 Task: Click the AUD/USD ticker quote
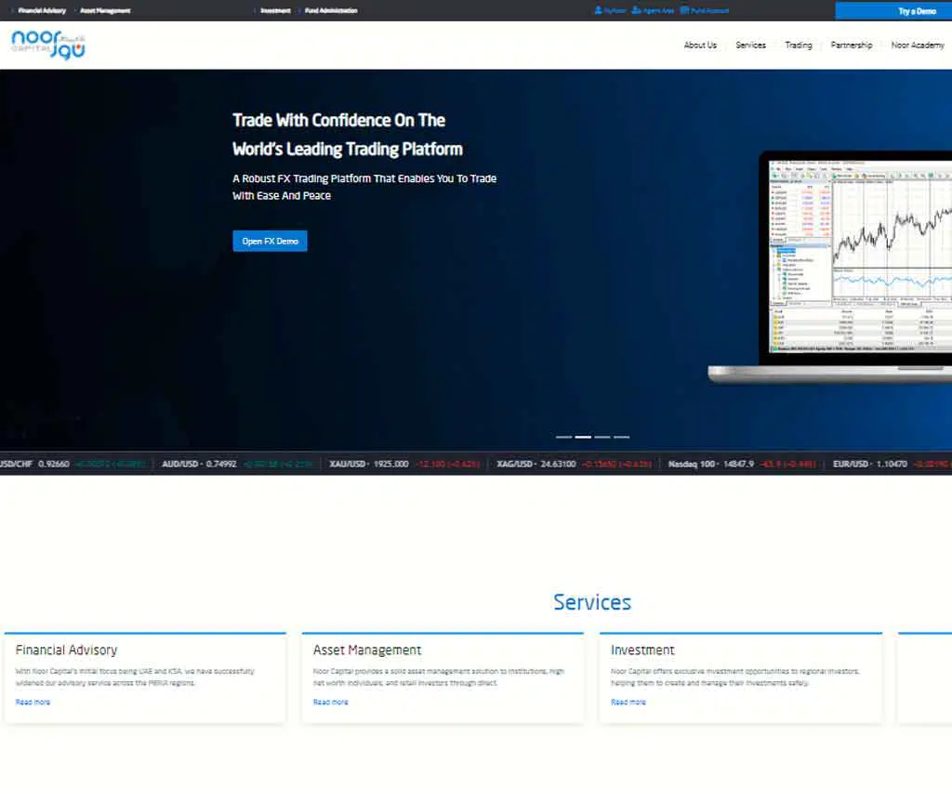[x=237, y=464]
